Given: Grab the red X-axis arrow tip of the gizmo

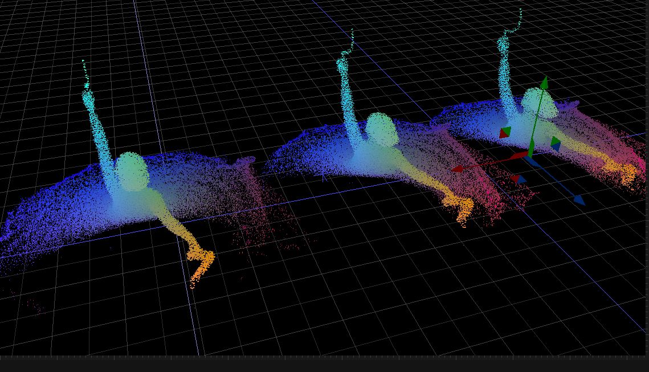Looking at the screenshot, I should coord(457,169).
